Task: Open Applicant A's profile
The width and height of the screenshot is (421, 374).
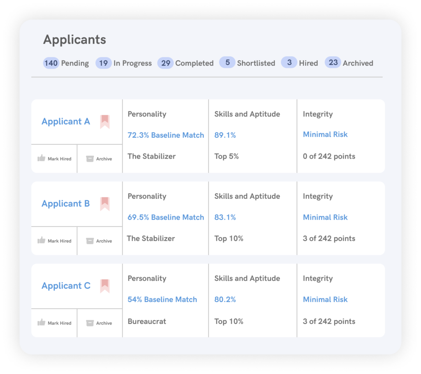Action: tap(65, 121)
